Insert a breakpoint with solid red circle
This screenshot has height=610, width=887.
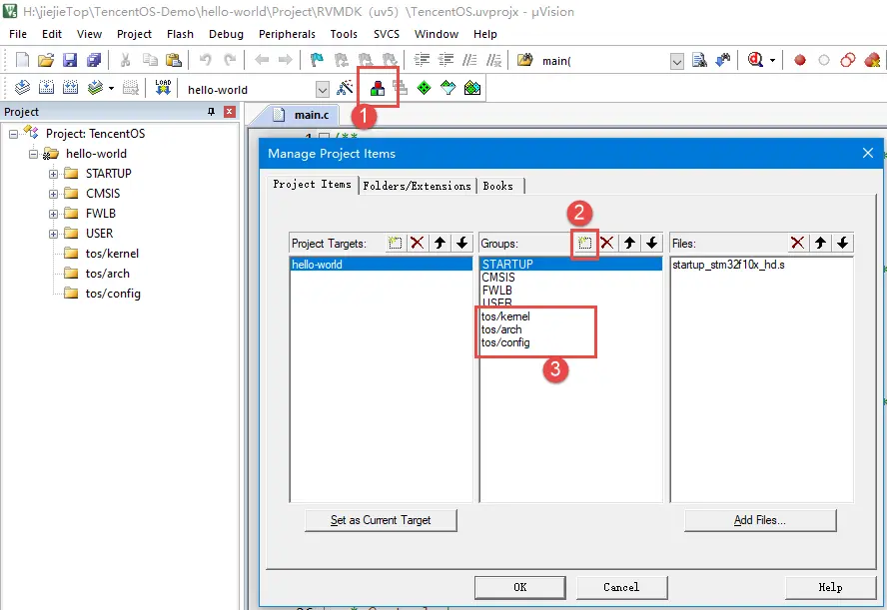[x=800, y=60]
